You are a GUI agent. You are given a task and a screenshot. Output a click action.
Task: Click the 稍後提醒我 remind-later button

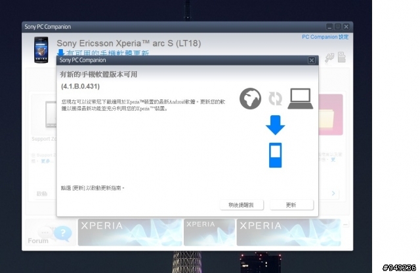pyautogui.click(x=241, y=205)
